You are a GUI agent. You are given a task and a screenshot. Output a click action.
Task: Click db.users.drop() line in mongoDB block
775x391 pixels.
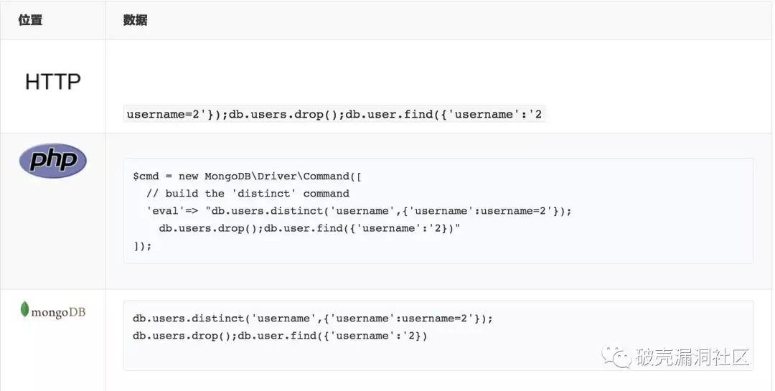(x=280, y=336)
